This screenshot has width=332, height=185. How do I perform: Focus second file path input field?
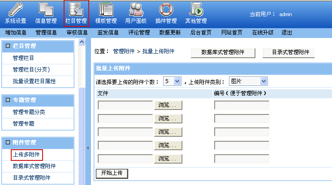point(125,118)
